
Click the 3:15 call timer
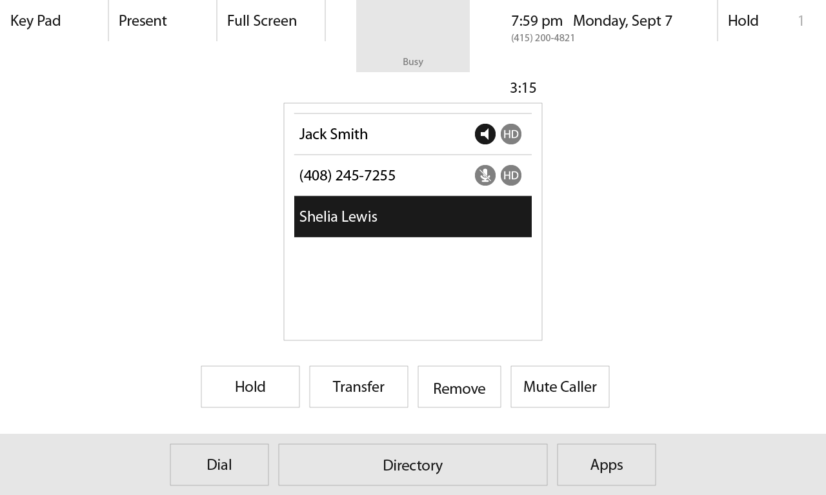pyautogui.click(x=523, y=88)
